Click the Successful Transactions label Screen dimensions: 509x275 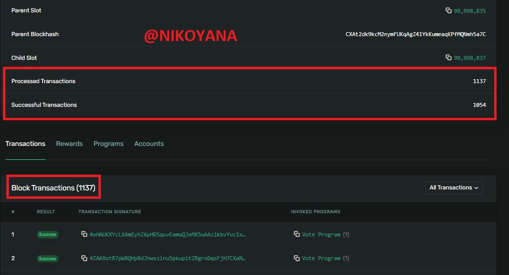[x=44, y=105]
